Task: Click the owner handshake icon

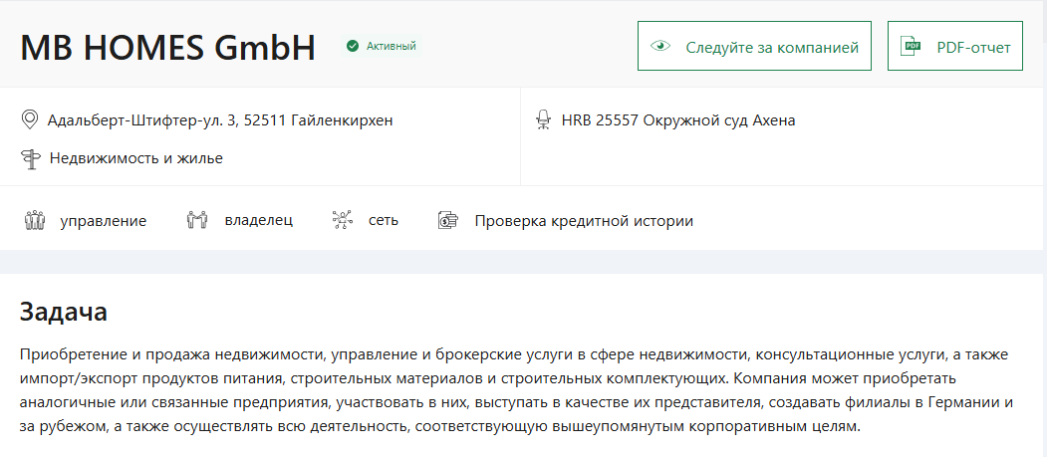Action: 197,220
